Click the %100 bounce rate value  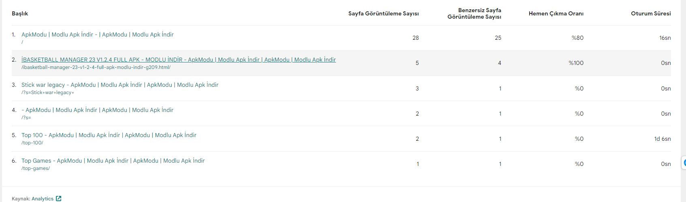click(x=576, y=63)
